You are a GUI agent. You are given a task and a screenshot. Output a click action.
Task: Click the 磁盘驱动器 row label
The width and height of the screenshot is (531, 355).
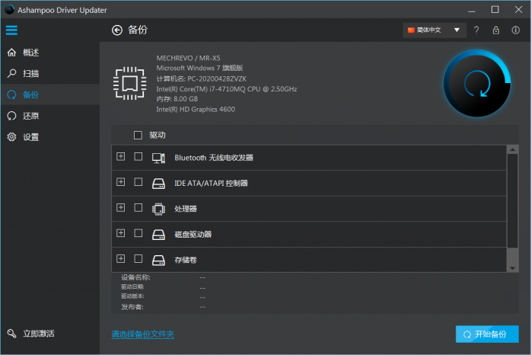click(x=193, y=235)
